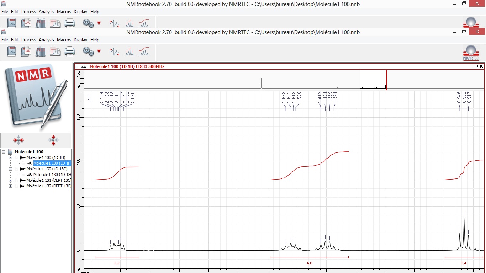
Task: Open the Display menu in the front window
Action: [x=80, y=40]
